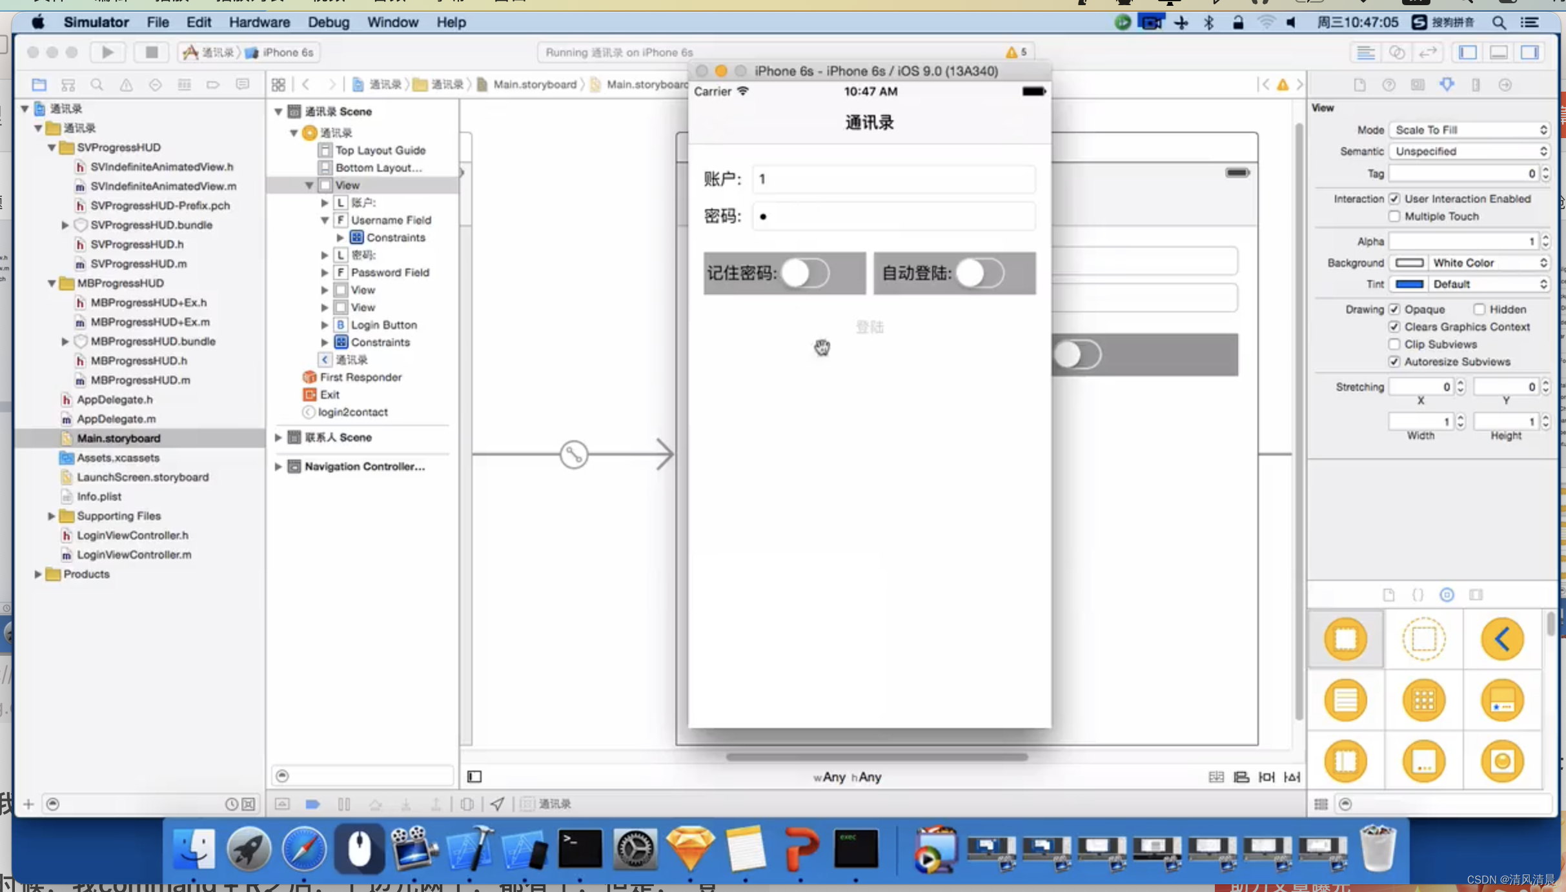Open the Hardware menu

click(259, 22)
